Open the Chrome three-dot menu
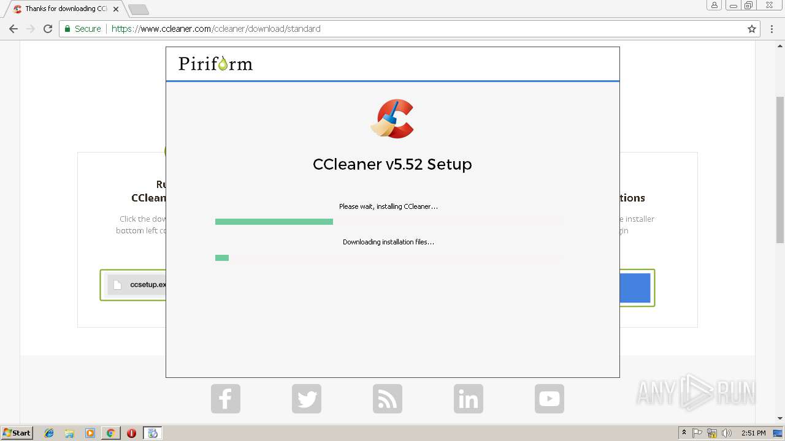Viewport: 785px width, 441px height. [x=772, y=29]
